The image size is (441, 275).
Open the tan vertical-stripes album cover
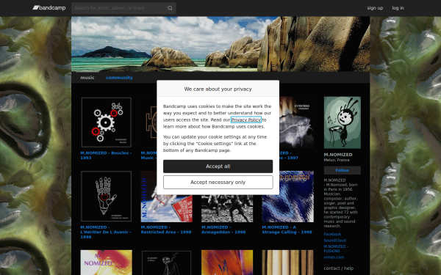287,263
